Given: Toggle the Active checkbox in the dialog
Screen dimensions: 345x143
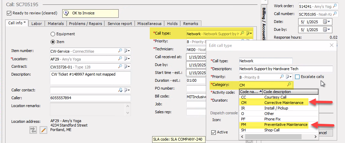Looking at the screenshot, I should (x=213, y=132).
